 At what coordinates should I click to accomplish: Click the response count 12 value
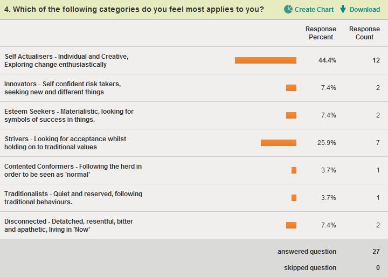[376, 60]
